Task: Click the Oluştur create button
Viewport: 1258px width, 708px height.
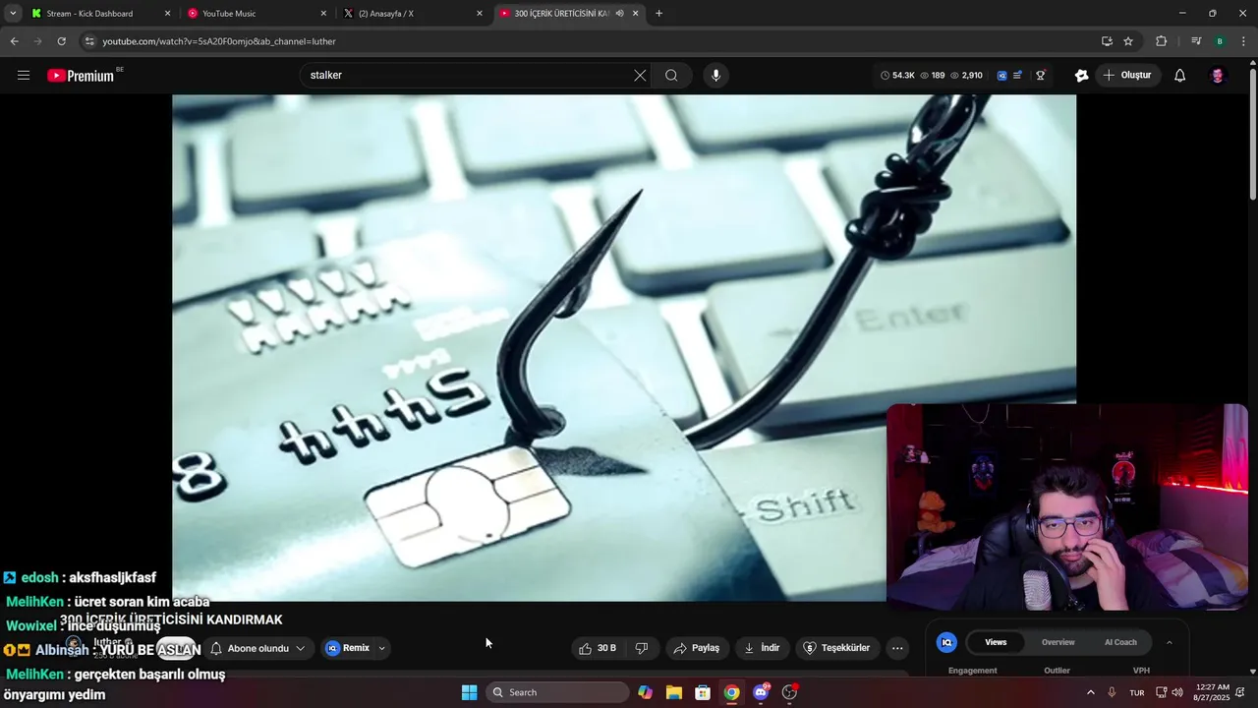Action: tap(1127, 75)
